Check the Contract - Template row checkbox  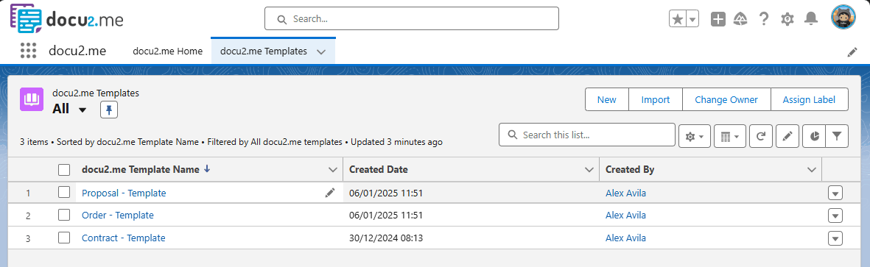click(x=64, y=238)
